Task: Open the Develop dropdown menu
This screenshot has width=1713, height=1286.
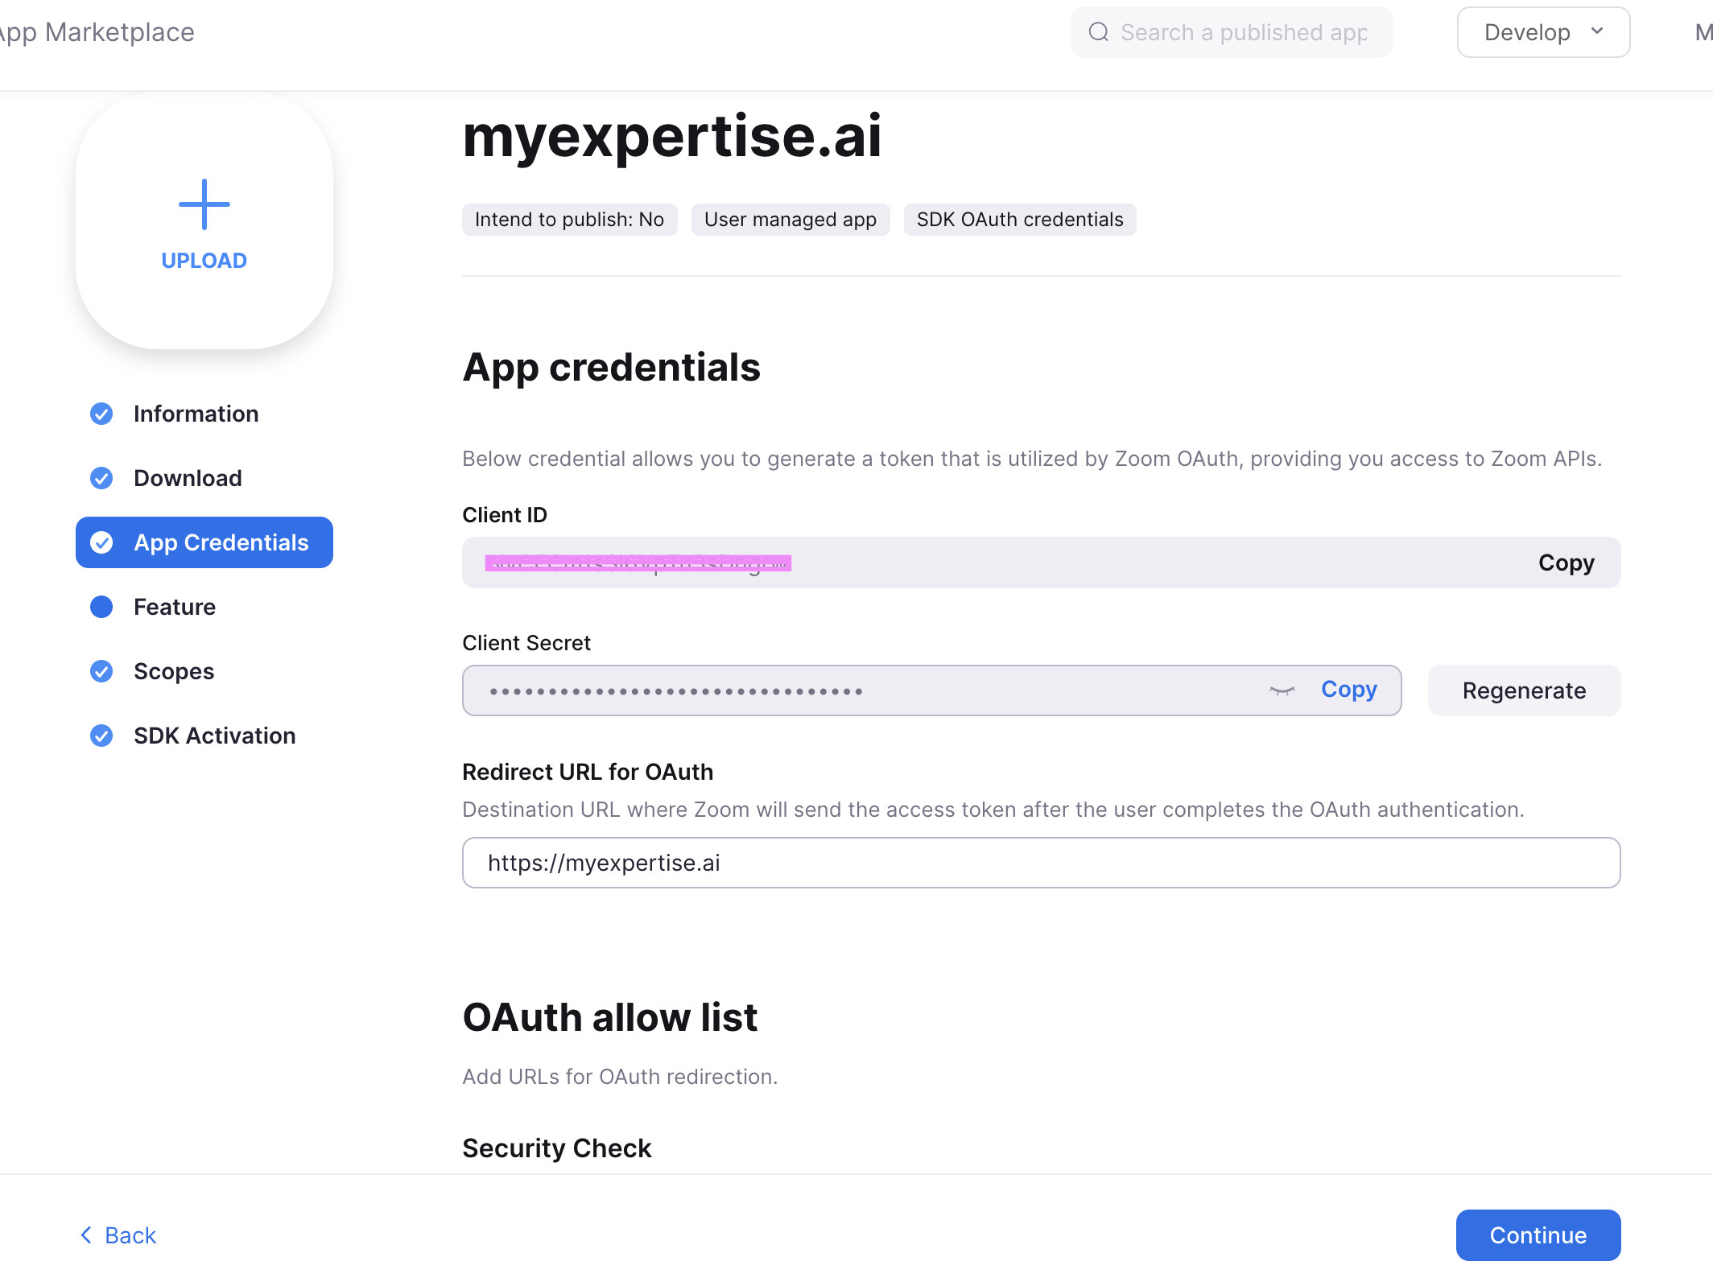Action: click(1543, 32)
